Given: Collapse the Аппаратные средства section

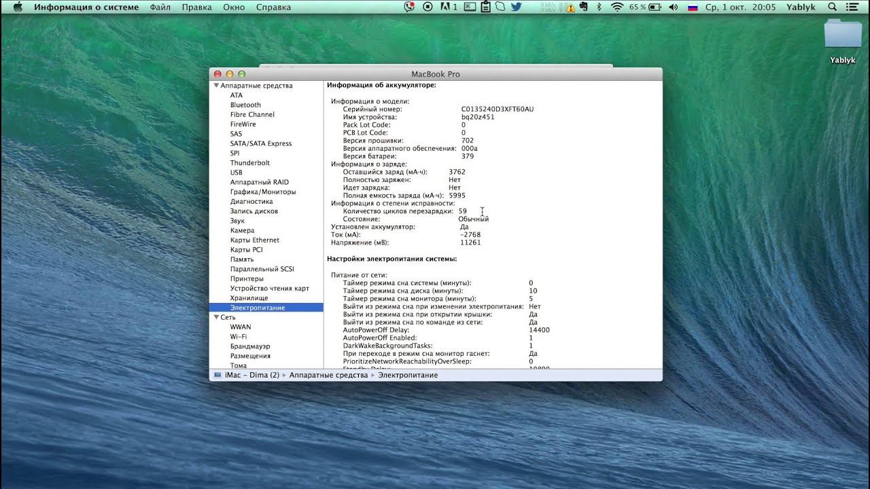Looking at the screenshot, I should 216,86.
